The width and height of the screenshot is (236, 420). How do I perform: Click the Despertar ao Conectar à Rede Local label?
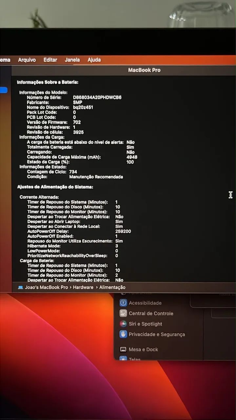point(64,226)
